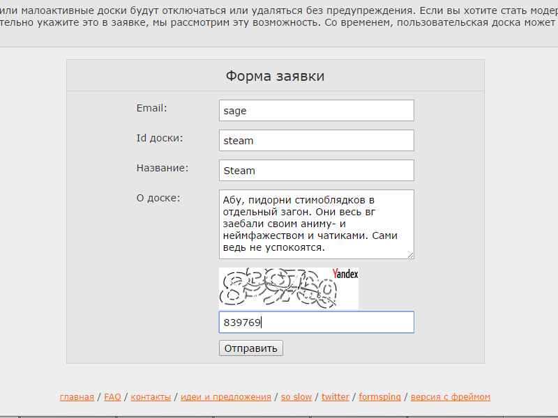The image size is (558, 418).
Task: Select the Название field containing Steam
Action: click(317, 170)
